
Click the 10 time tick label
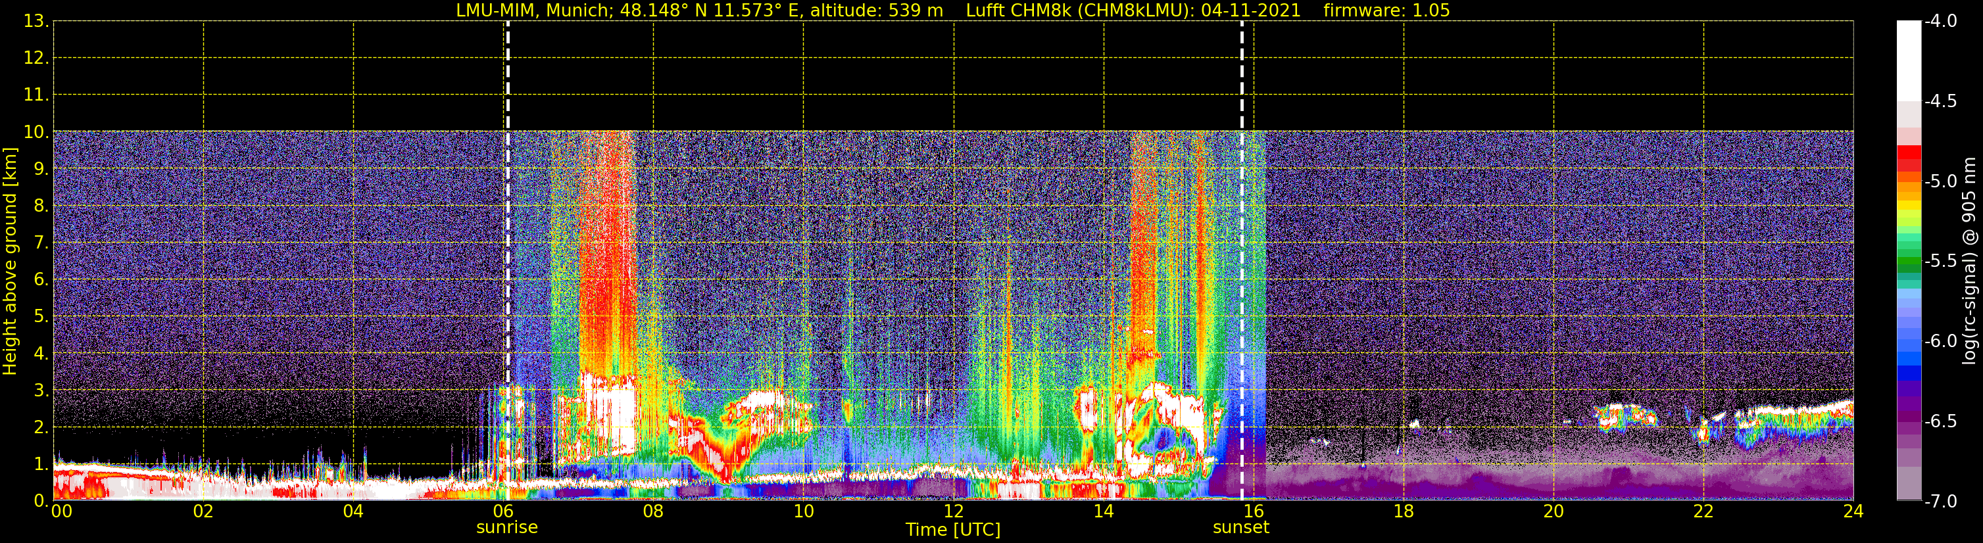pyautogui.click(x=804, y=511)
